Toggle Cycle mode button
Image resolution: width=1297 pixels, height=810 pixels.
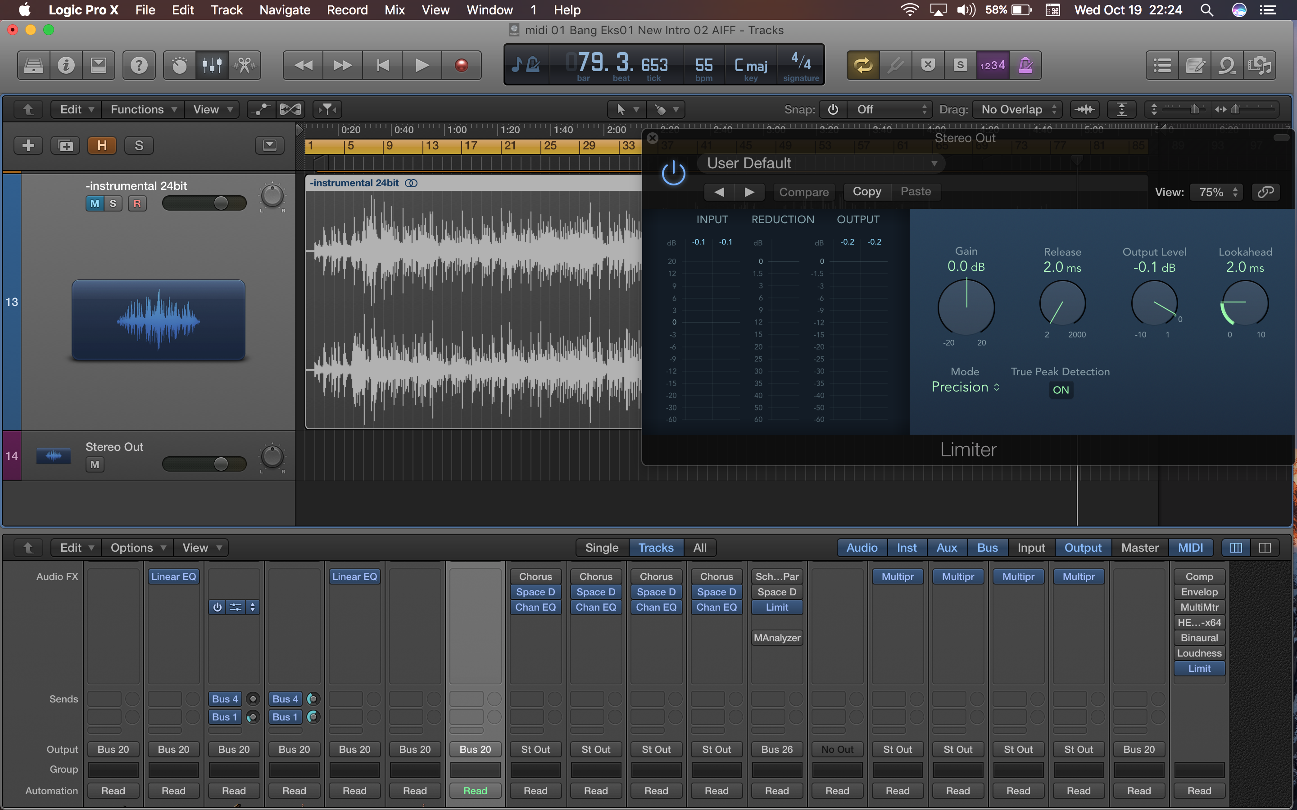click(x=863, y=65)
